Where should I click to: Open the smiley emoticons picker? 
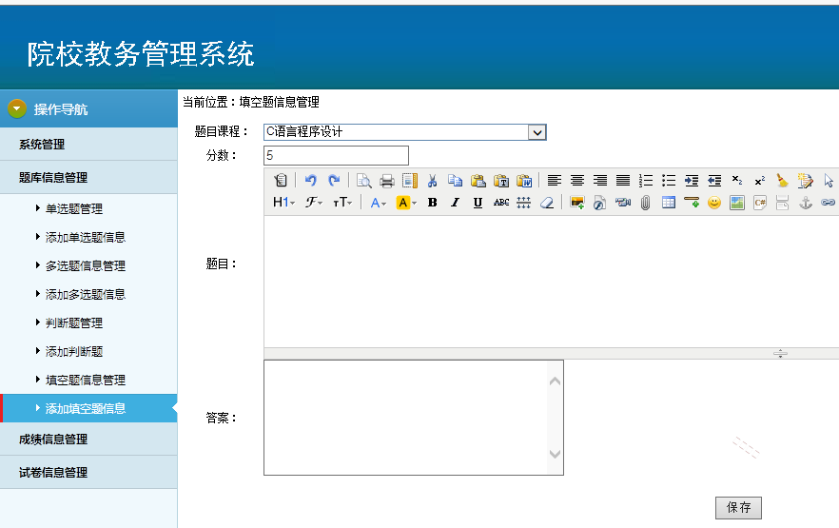click(x=714, y=203)
